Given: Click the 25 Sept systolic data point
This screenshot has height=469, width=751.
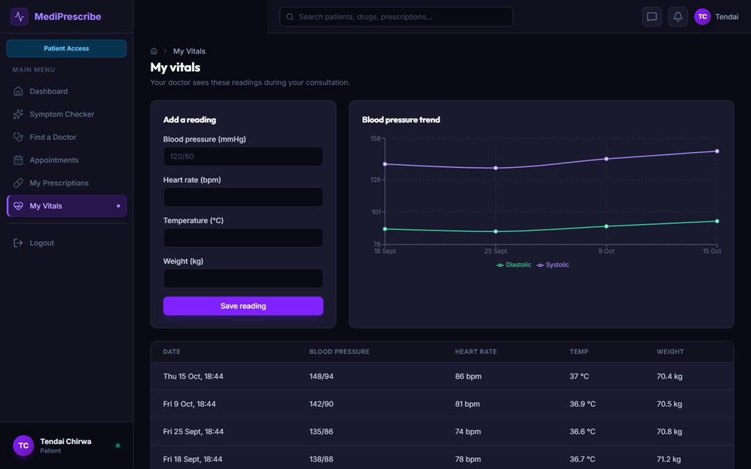Looking at the screenshot, I should pyautogui.click(x=496, y=168).
